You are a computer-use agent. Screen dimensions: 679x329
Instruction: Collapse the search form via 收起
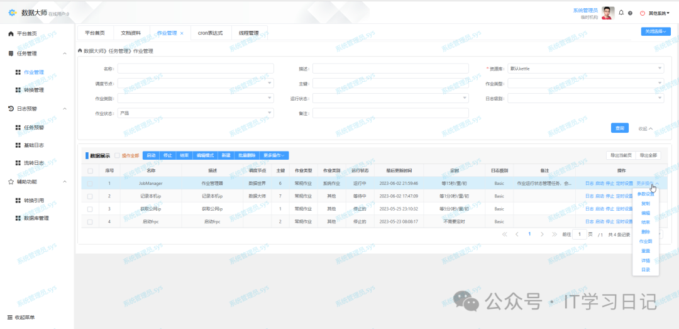[x=645, y=128]
